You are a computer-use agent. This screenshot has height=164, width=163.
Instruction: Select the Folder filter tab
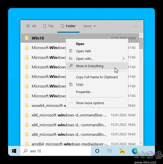point(68,26)
